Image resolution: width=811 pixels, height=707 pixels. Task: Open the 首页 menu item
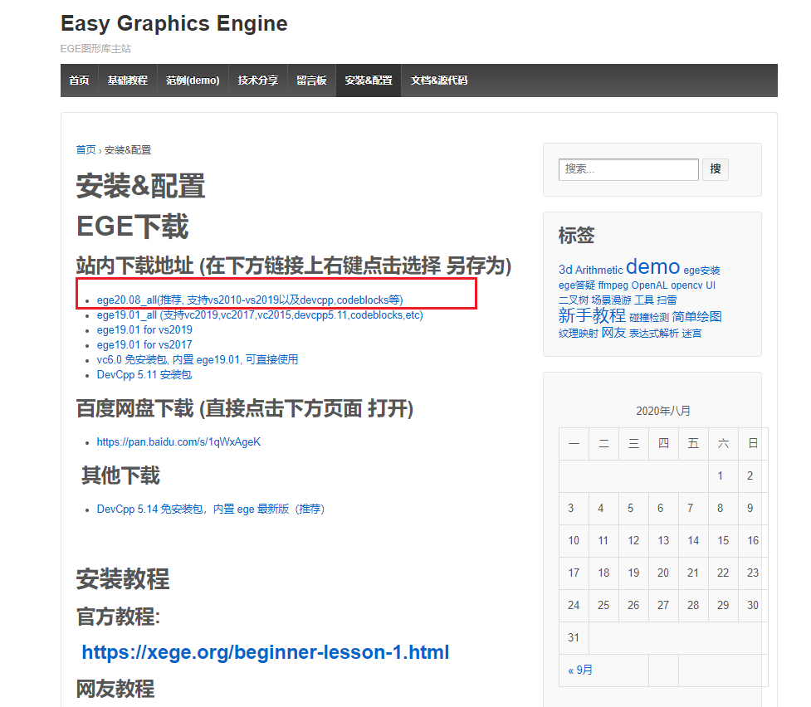[79, 80]
